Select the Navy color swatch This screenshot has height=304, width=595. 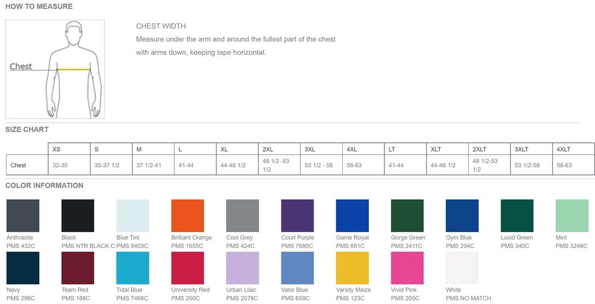point(23,268)
